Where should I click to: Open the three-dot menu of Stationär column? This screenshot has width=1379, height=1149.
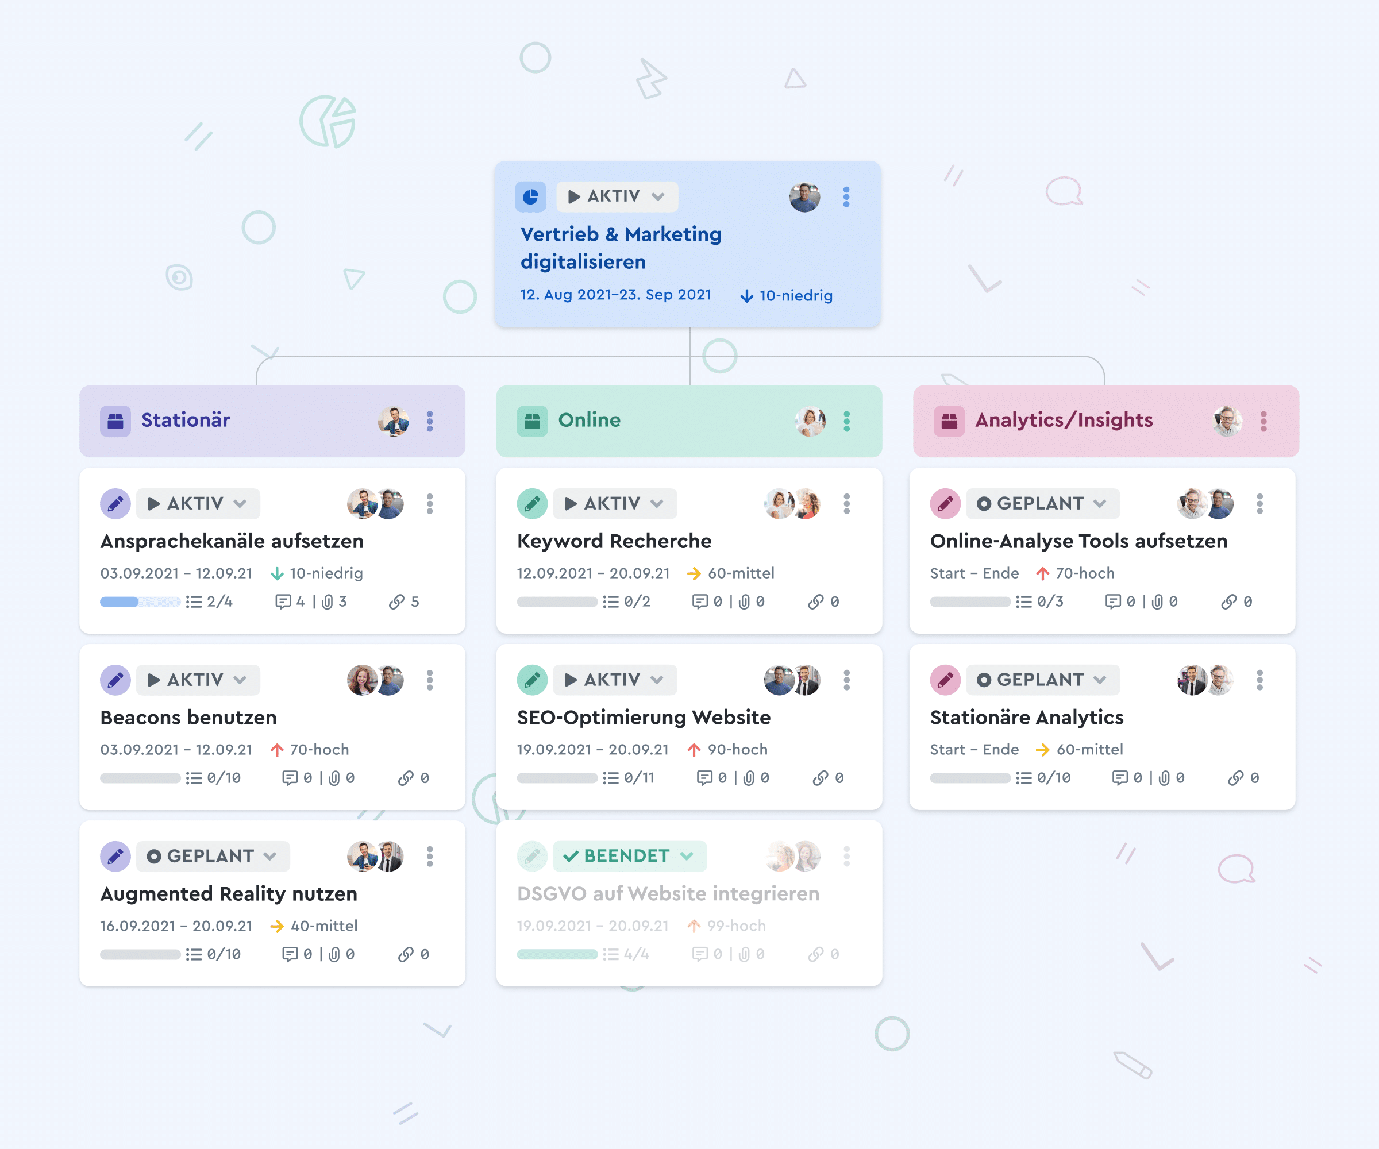click(429, 421)
